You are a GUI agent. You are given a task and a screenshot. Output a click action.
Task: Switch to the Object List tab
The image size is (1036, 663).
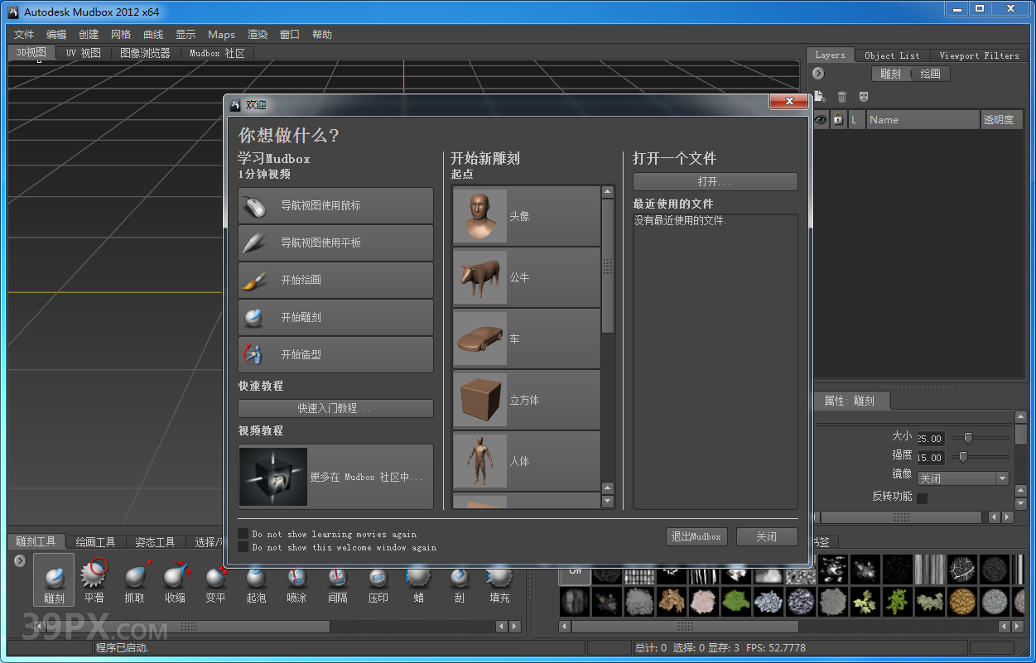coord(893,55)
